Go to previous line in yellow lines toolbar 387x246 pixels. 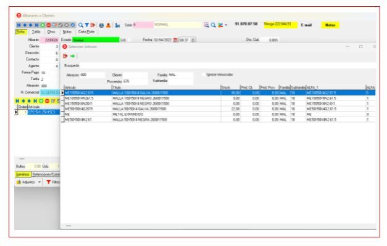point(23,101)
